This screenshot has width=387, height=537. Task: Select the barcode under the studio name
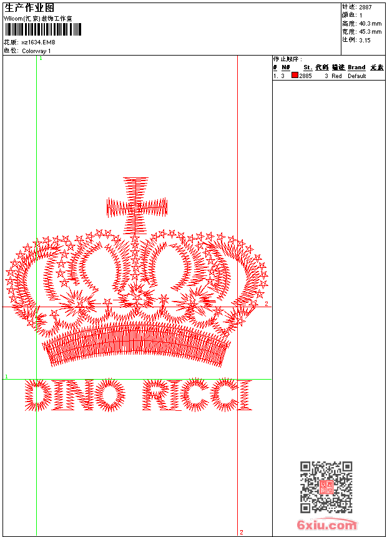[x=43, y=29]
